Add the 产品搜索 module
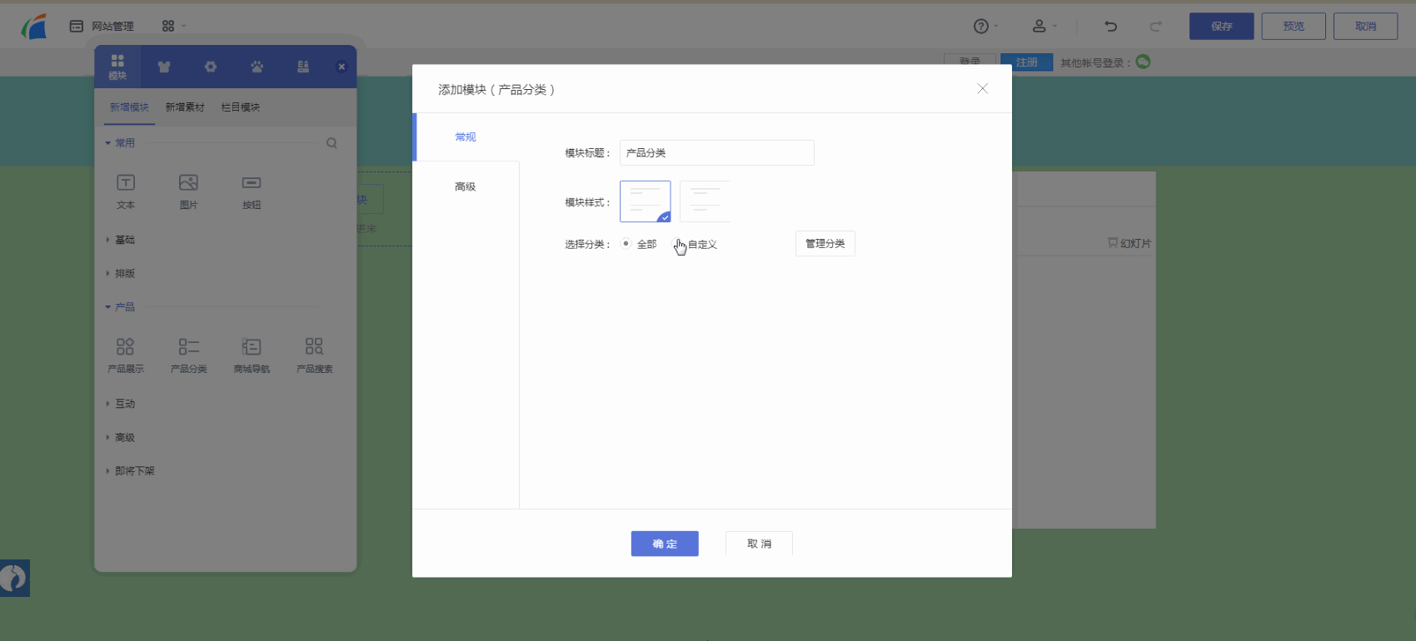The image size is (1416, 641). pos(315,355)
